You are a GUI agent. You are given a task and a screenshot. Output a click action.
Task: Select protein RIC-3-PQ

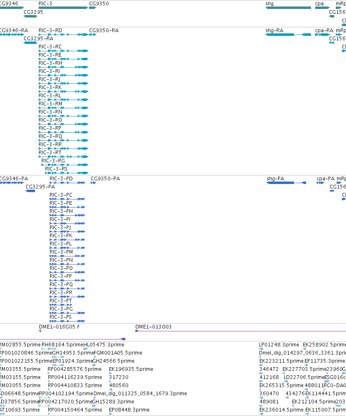[x=67, y=288]
